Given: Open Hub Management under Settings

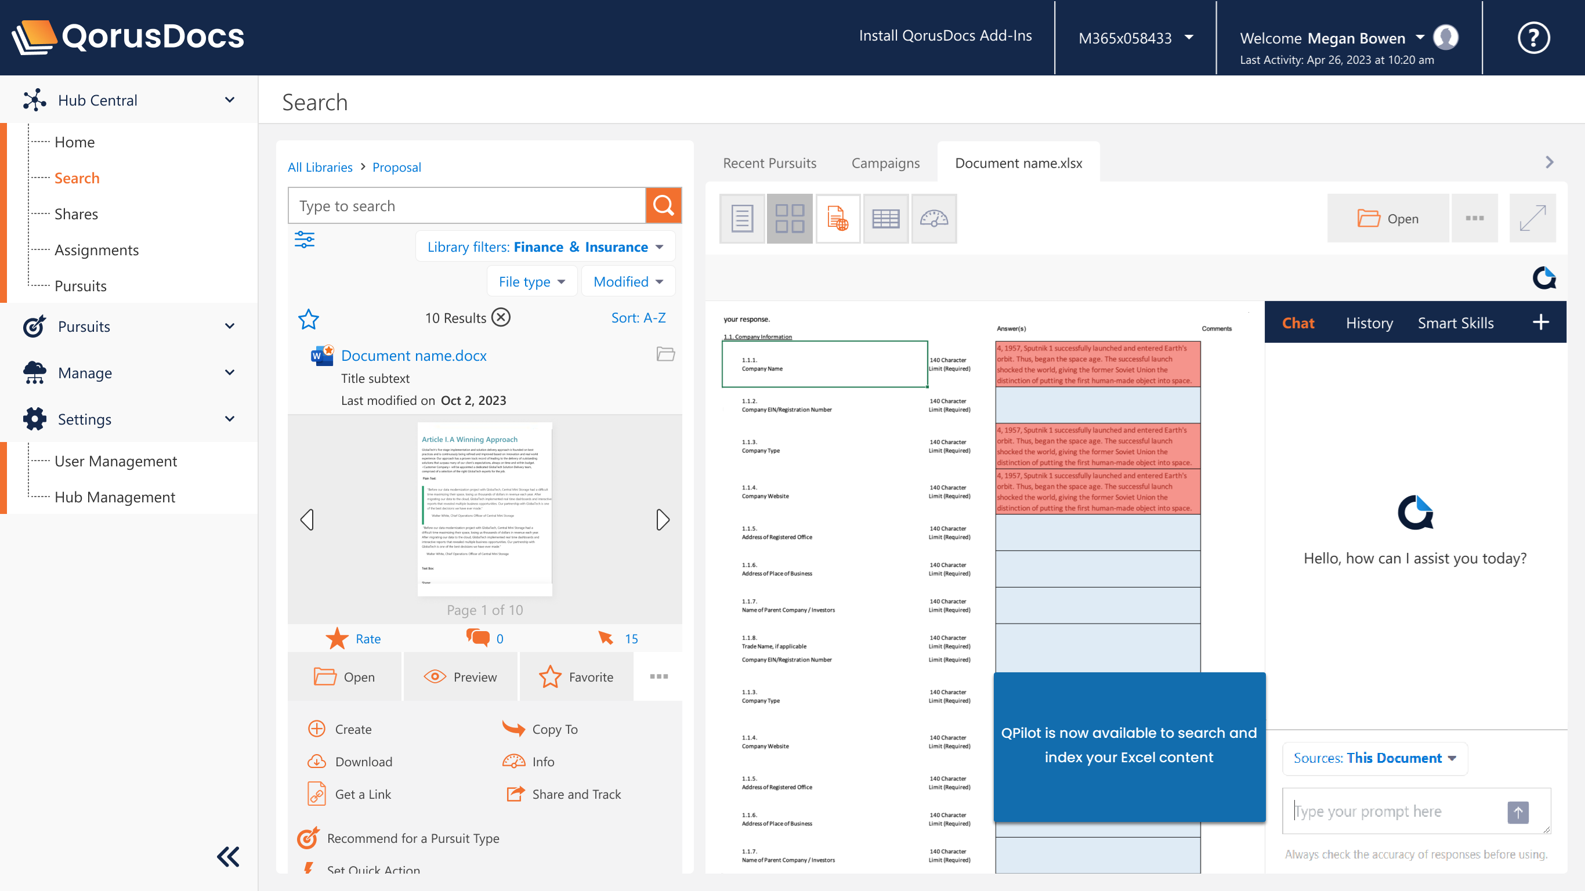Looking at the screenshot, I should [x=114, y=497].
